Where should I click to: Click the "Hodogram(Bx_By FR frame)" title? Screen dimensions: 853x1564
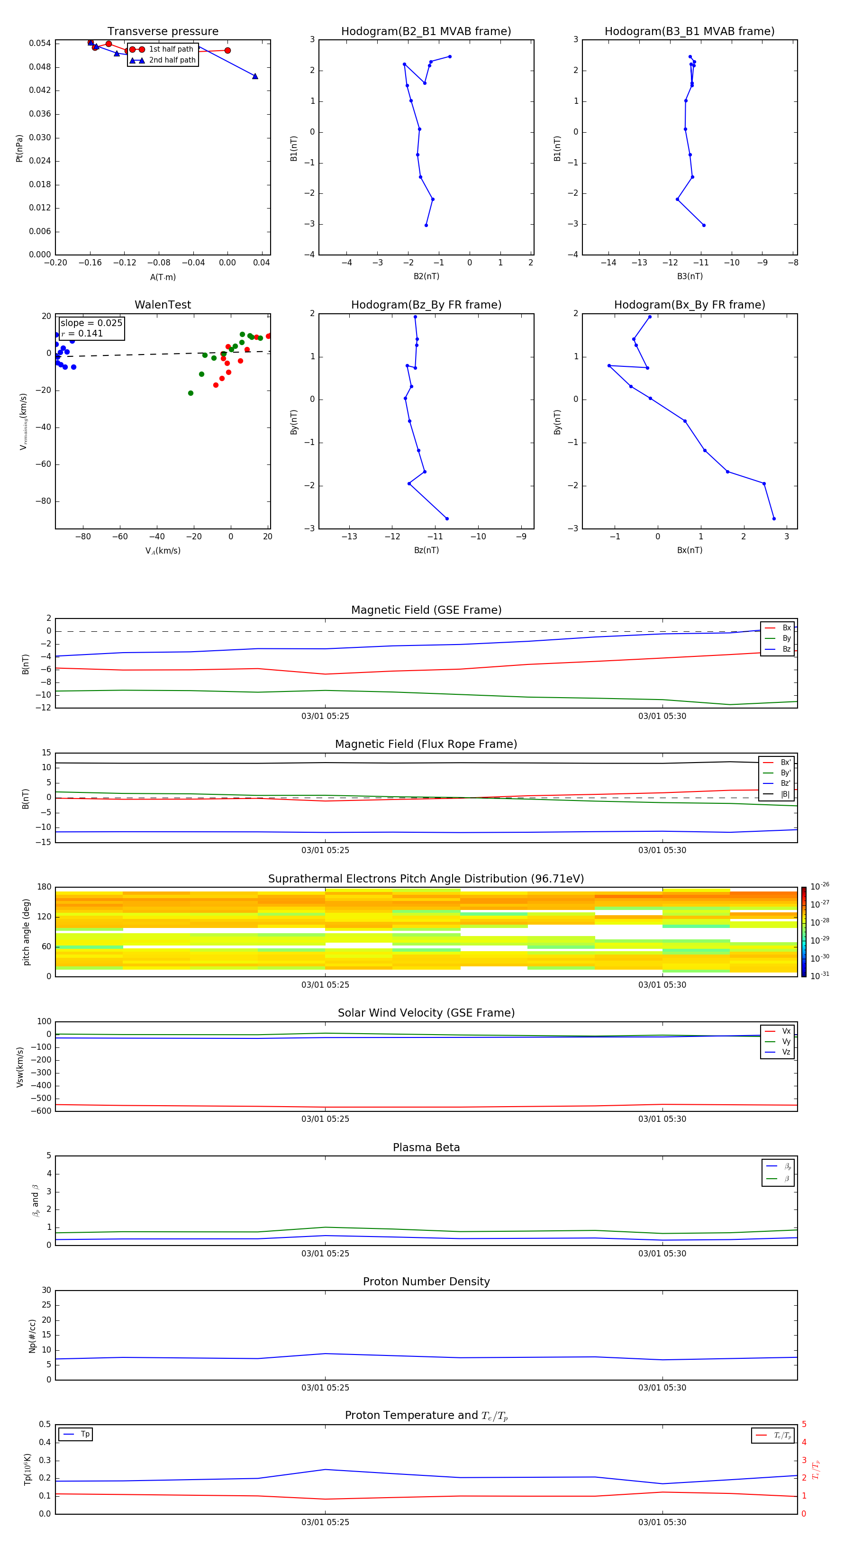690,305
